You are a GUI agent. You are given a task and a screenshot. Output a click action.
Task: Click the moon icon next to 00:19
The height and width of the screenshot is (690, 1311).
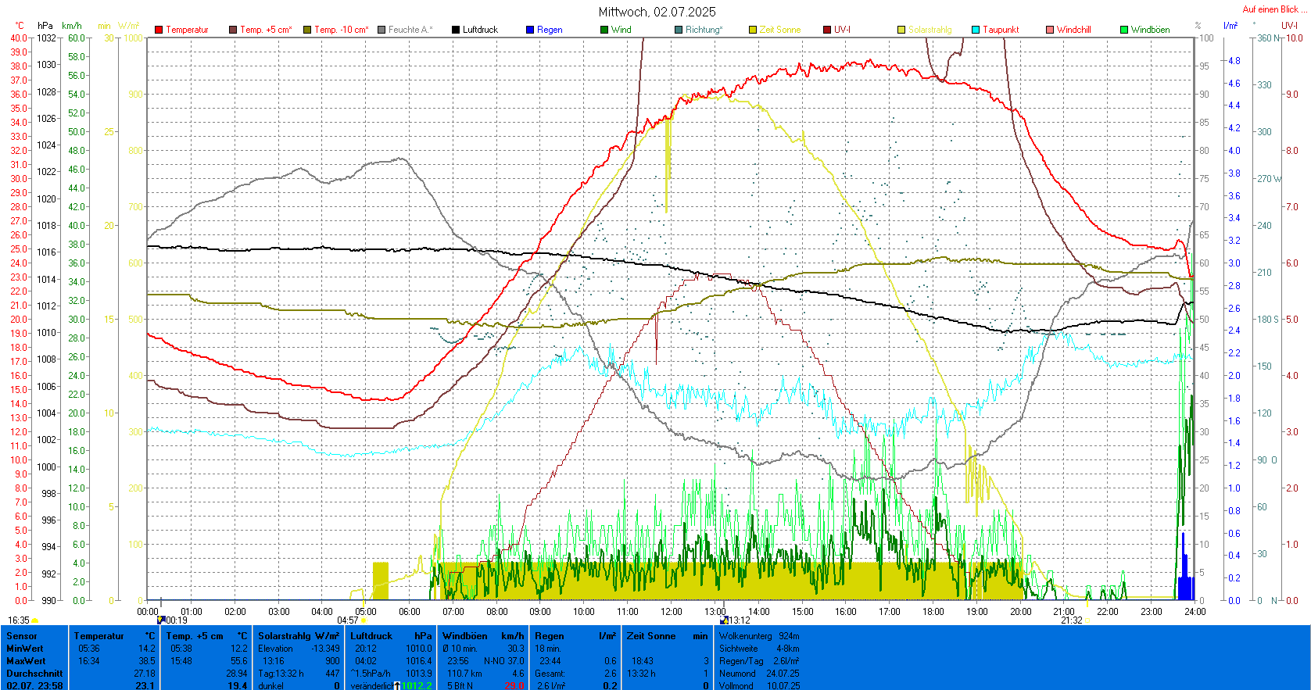coord(161,620)
